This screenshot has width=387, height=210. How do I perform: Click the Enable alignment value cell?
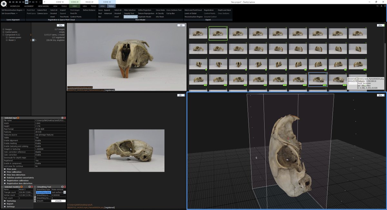(50, 141)
